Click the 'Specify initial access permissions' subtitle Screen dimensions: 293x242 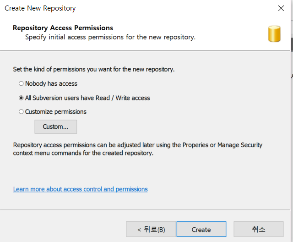(110, 37)
